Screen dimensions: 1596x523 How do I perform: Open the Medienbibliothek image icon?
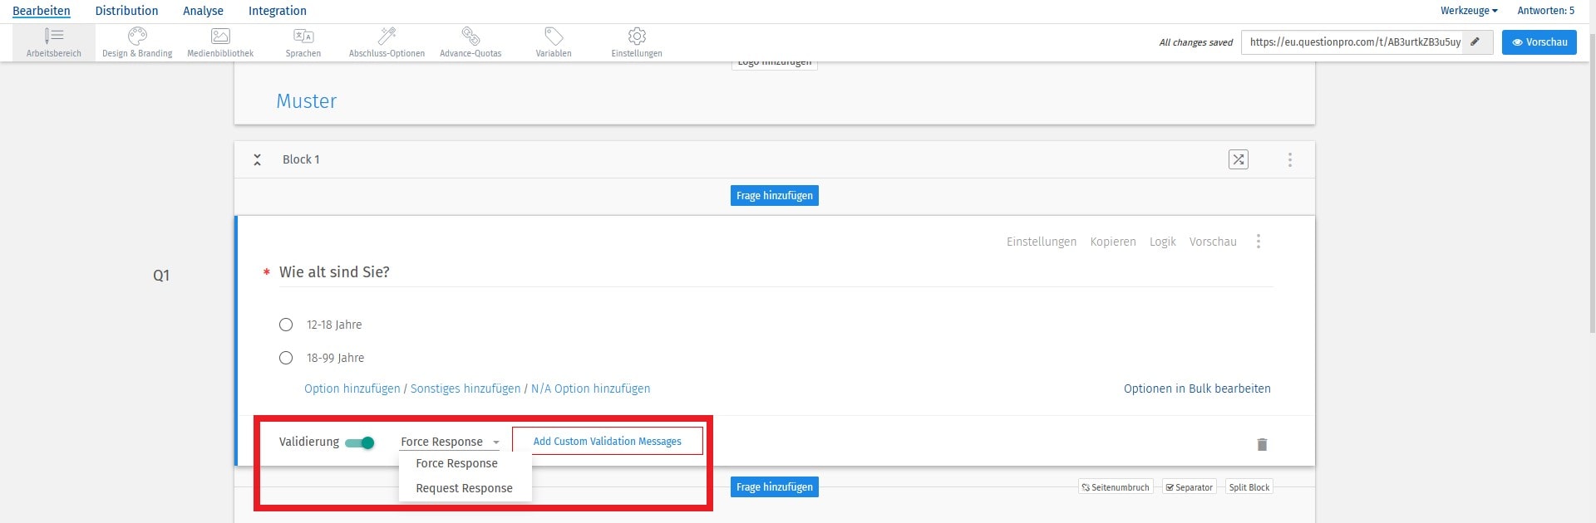click(220, 36)
